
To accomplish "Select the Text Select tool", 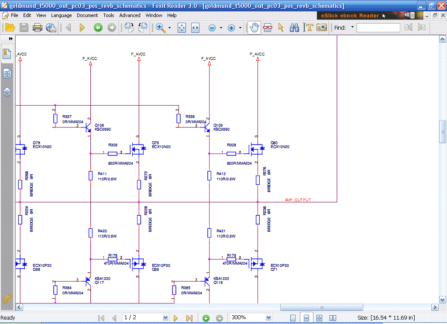I will [308, 28].
